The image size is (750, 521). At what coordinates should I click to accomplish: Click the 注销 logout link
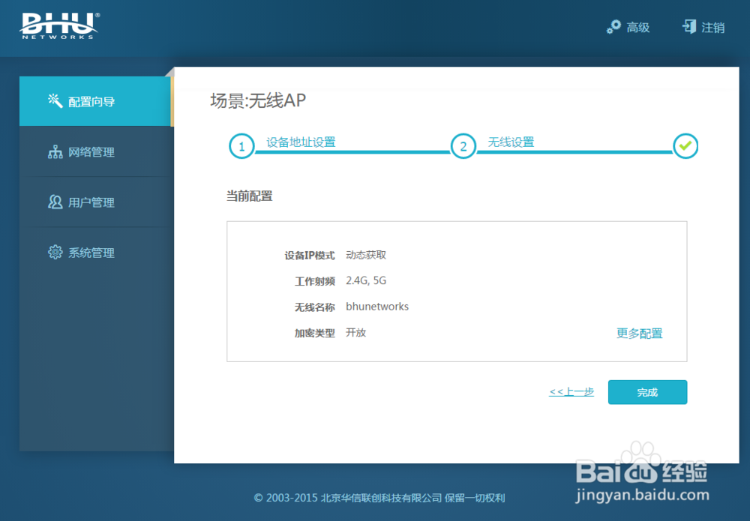(x=713, y=28)
